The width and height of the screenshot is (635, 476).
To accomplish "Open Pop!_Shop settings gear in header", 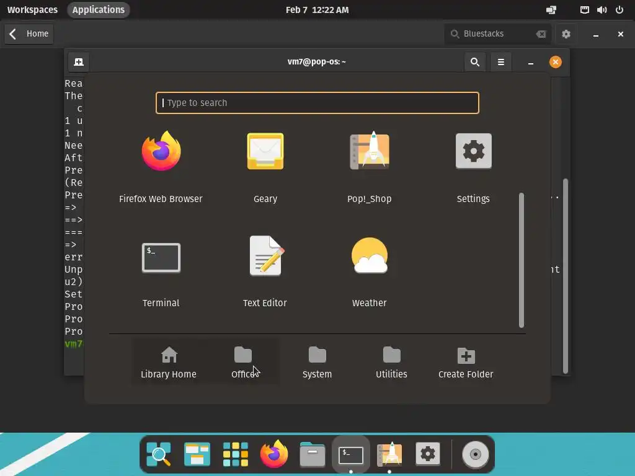I will point(566,34).
